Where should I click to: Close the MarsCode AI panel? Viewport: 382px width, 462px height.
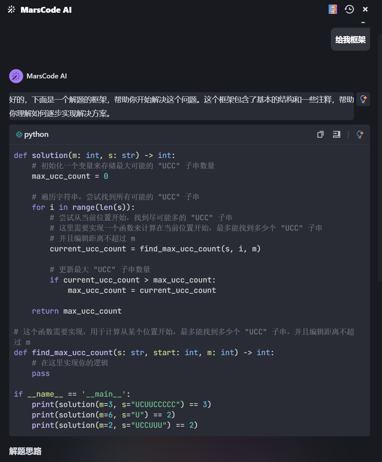click(365, 9)
